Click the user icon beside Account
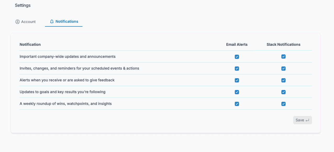 coord(18,22)
